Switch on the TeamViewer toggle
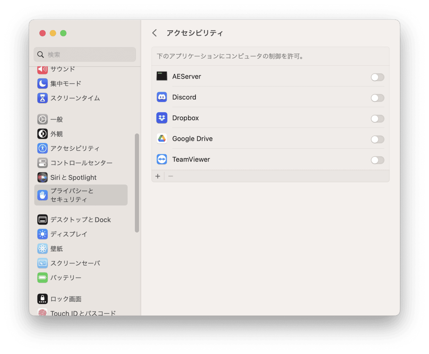The height and width of the screenshot is (354, 429). (x=377, y=160)
